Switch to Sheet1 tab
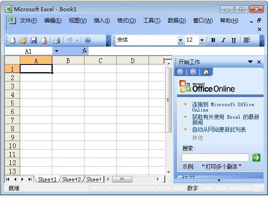 coord(47,180)
